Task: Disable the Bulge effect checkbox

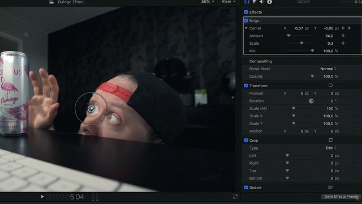Action: pyautogui.click(x=246, y=20)
